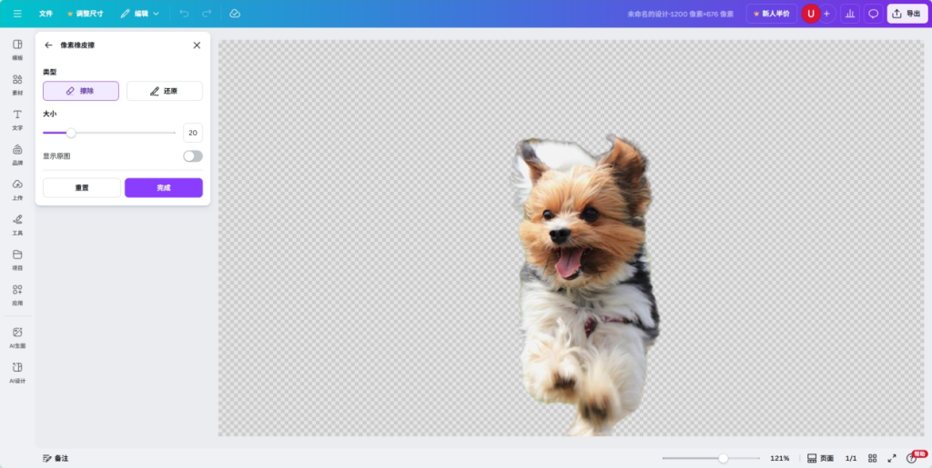Image resolution: width=932 pixels, height=468 pixels.
Task: Click the fullscreen expand icon
Action: [892, 459]
